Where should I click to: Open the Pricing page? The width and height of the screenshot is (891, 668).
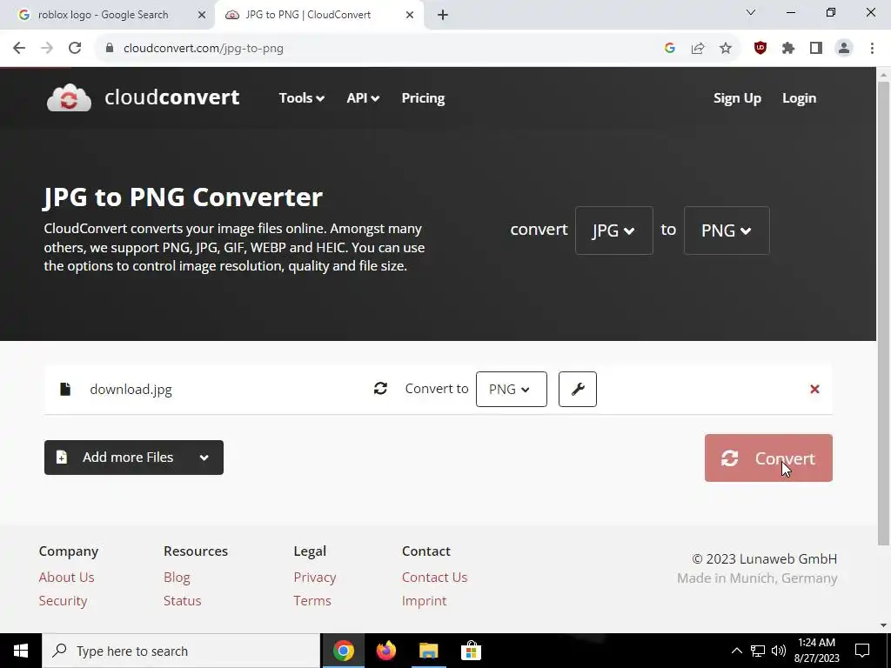tap(424, 98)
